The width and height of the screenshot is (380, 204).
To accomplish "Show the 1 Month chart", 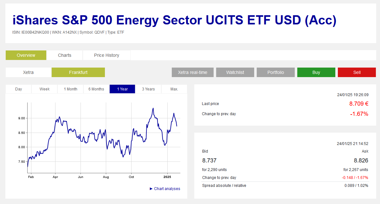I will click(x=71, y=89).
